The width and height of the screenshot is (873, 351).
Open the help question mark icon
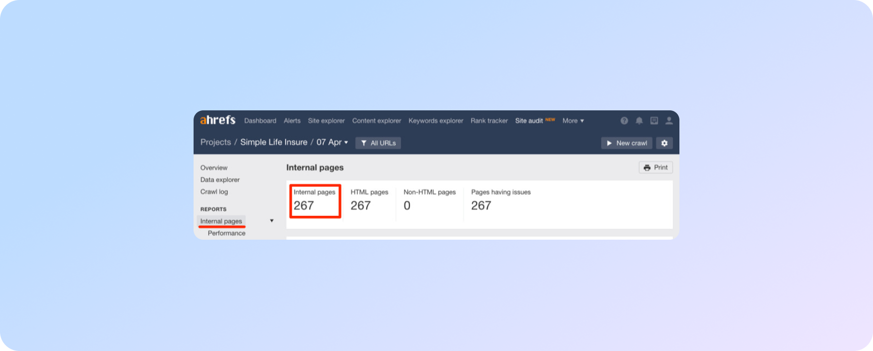[624, 121]
